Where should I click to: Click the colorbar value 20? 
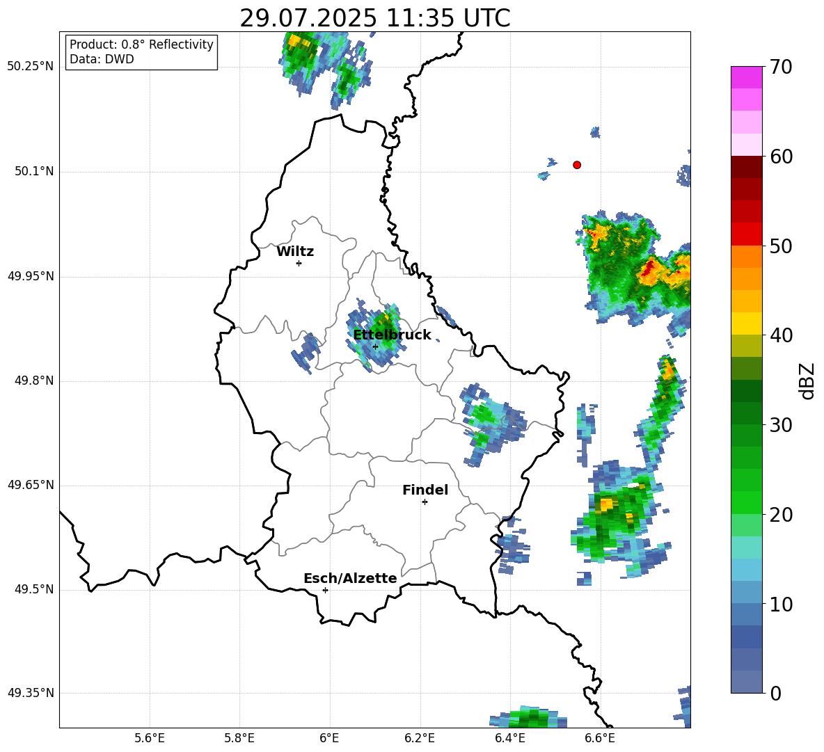pos(781,515)
